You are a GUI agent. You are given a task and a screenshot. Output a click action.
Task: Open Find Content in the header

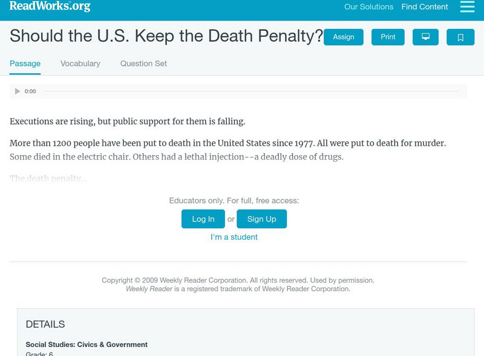[x=425, y=7]
